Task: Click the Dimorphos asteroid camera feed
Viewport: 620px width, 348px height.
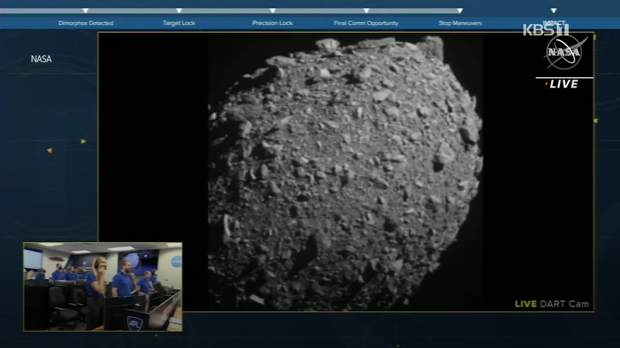Action: pos(346,172)
